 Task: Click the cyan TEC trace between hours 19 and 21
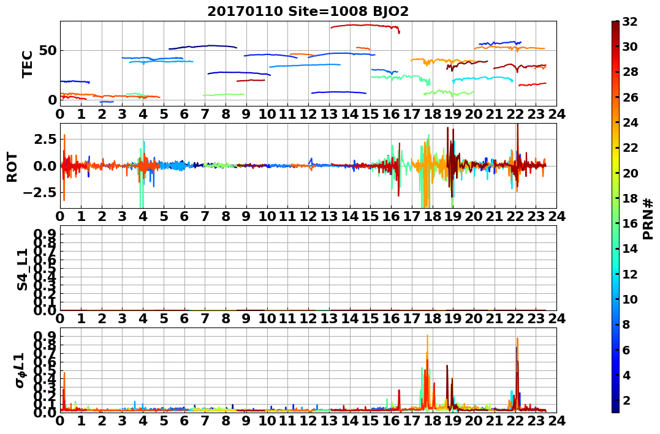[x=484, y=78]
